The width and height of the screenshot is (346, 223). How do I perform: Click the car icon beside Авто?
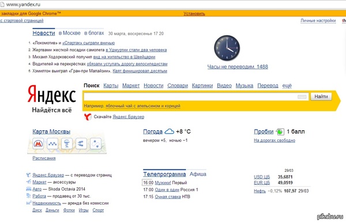[29, 189]
